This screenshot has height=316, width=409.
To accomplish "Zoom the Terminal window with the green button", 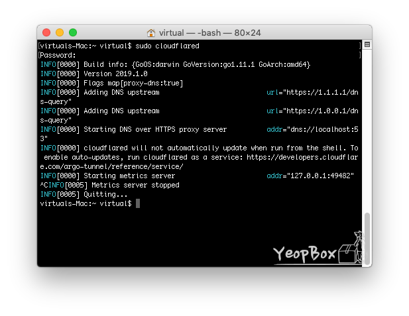I will tap(73, 32).
